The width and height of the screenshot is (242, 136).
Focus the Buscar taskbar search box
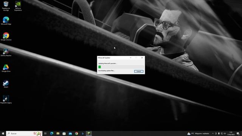24,133
